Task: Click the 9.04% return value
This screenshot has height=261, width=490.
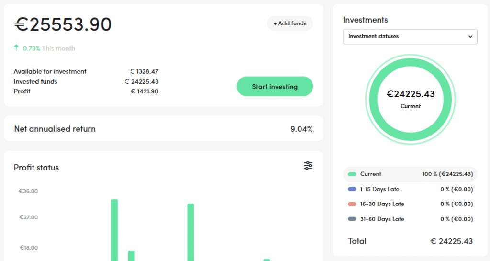Action: 301,129
